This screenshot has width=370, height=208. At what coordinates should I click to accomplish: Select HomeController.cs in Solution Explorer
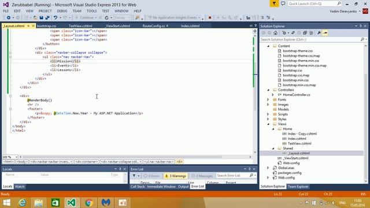coord(297,95)
